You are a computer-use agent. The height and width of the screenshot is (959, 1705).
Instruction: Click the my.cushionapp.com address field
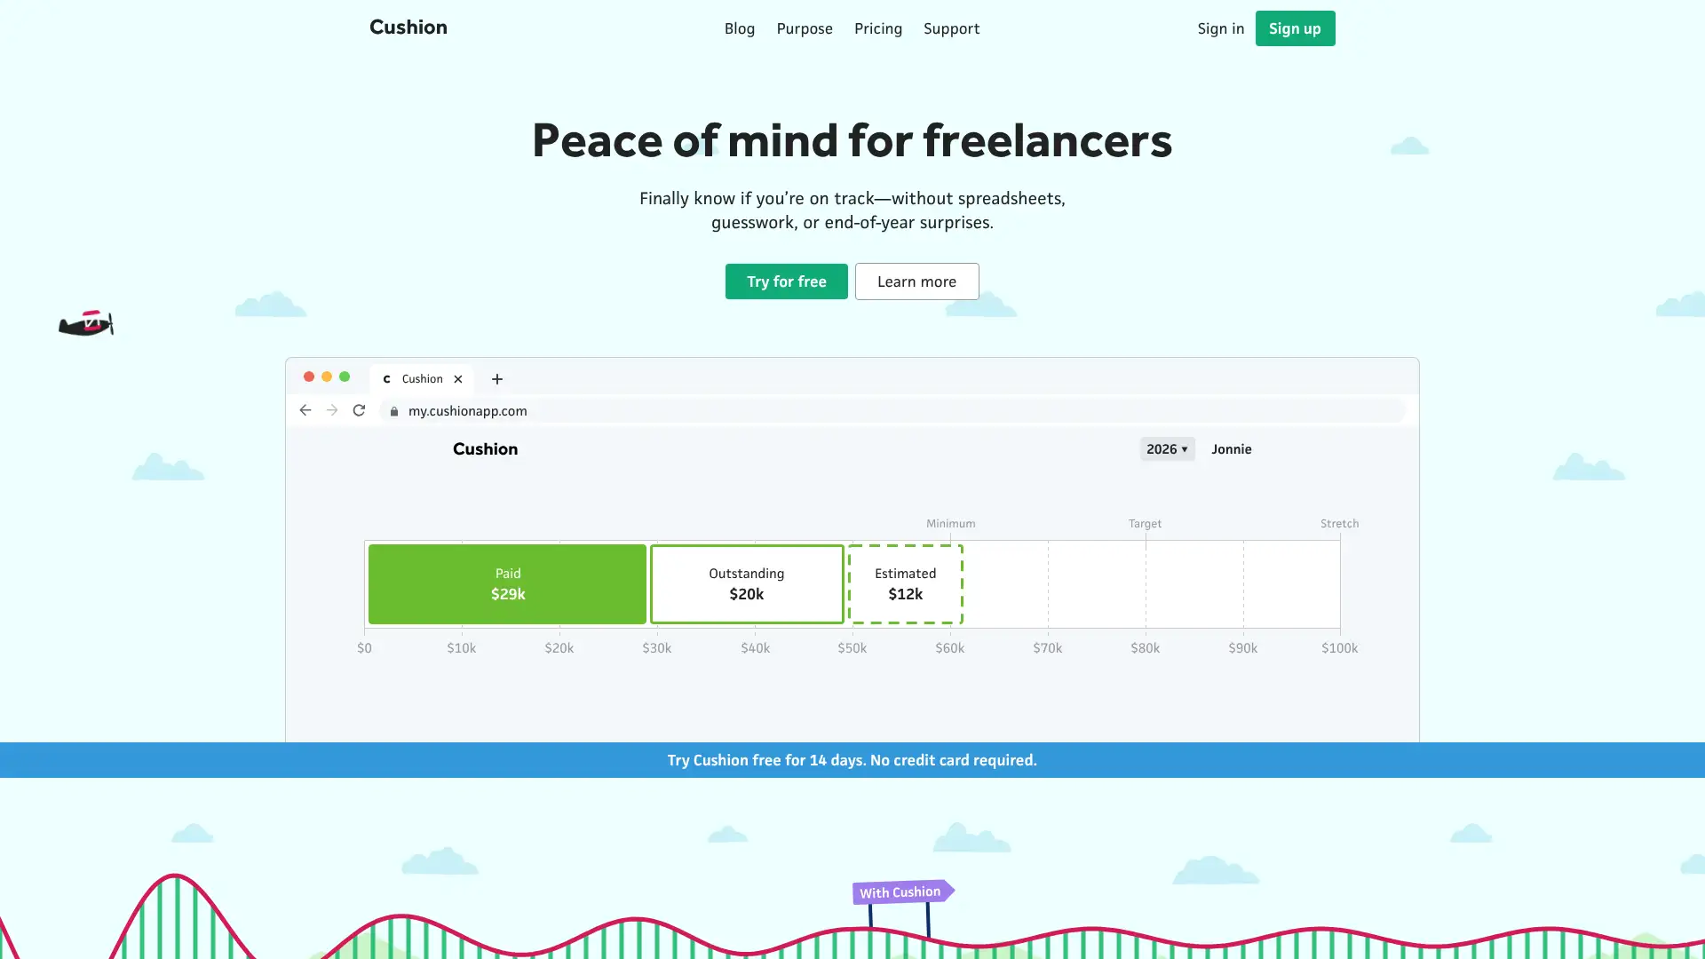[x=892, y=410]
